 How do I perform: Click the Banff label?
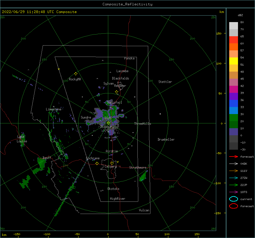pos(47,158)
